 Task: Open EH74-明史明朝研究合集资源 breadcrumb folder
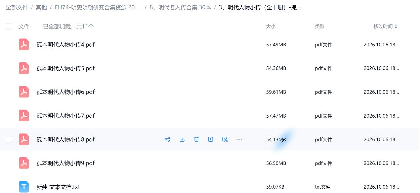point(97,7)
